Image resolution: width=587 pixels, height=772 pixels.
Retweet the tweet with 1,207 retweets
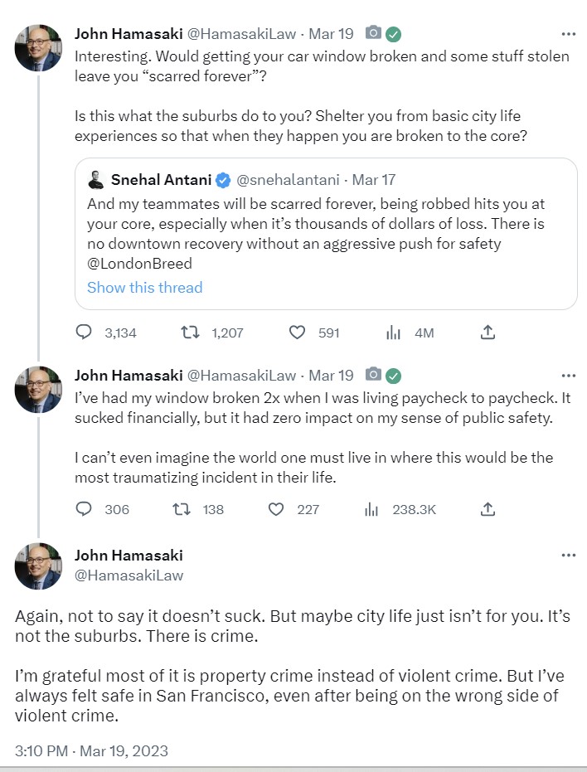[191, 333]
